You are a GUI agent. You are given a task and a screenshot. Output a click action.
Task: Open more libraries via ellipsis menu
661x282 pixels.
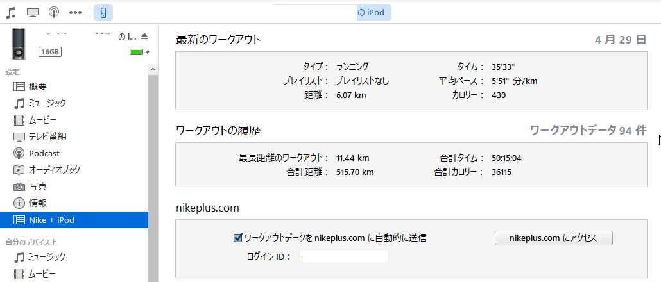pyautogui.click(x=75, y=12)
